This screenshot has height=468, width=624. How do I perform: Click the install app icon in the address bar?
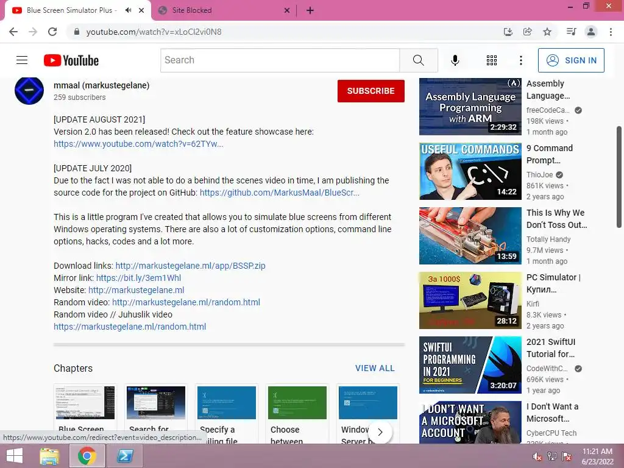(508, 32)
